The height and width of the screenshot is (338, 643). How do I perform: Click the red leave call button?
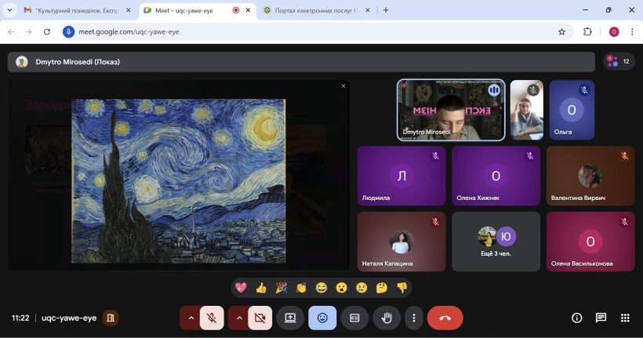point(445,318)
